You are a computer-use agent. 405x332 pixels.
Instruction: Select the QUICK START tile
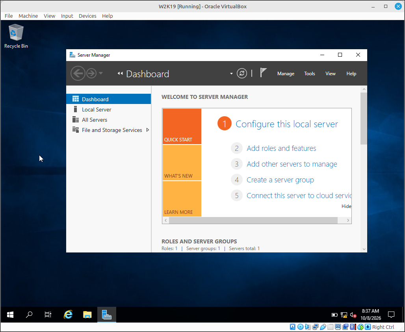coord(182,126)
